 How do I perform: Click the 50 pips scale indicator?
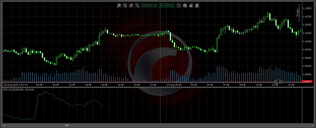[x=298, y=13]
